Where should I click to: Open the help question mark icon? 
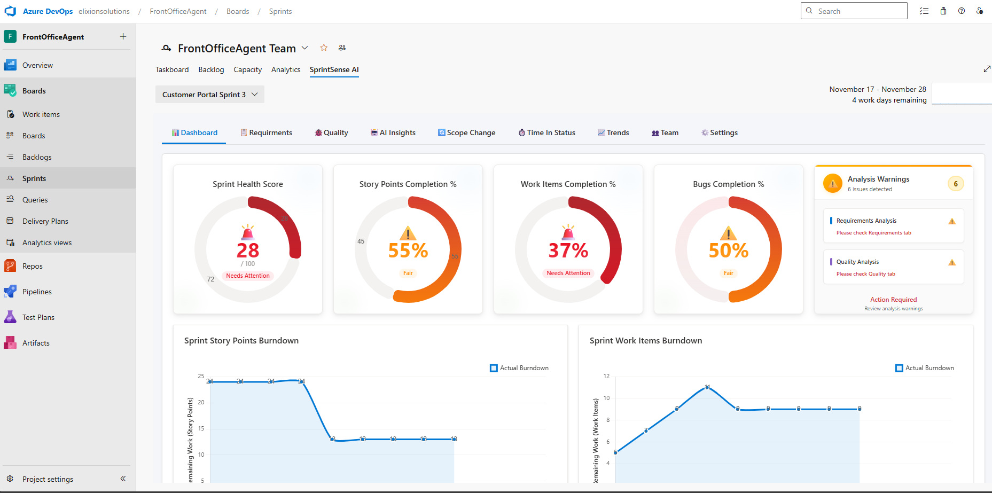[962, 11]
